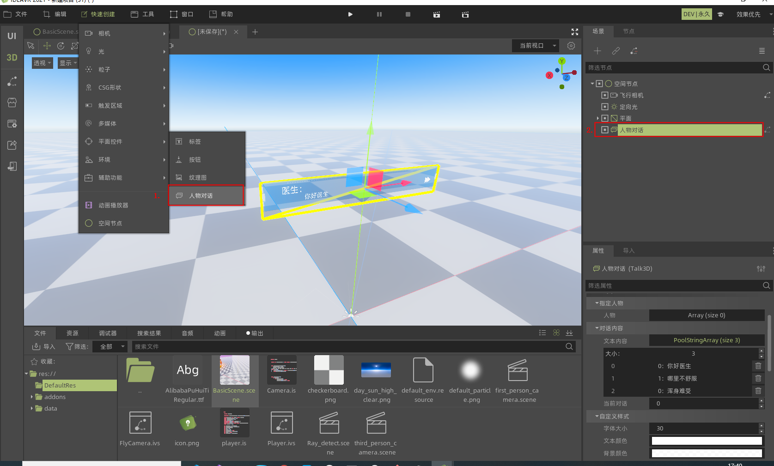Open the 编辑 menu

click(x=55, y=14)
